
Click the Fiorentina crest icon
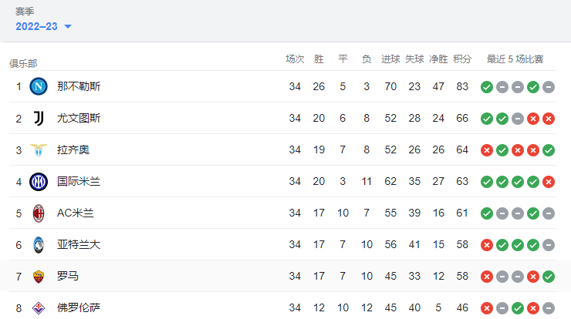(x=39, y=308)
